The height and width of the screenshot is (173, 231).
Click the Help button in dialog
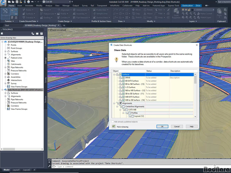(191, 126)
